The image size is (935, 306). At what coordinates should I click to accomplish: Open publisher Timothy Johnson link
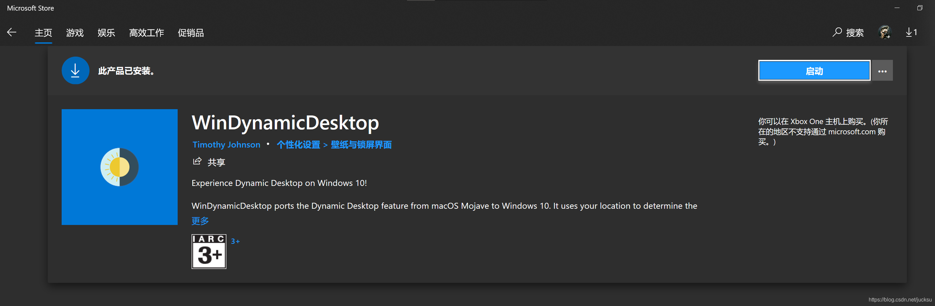(x=226, y=145)
